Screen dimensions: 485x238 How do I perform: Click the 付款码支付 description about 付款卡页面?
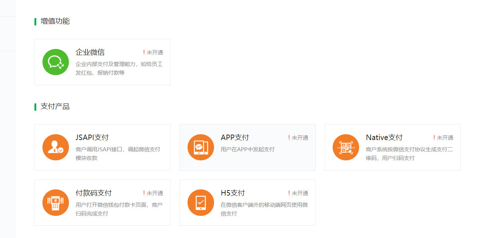119,209
